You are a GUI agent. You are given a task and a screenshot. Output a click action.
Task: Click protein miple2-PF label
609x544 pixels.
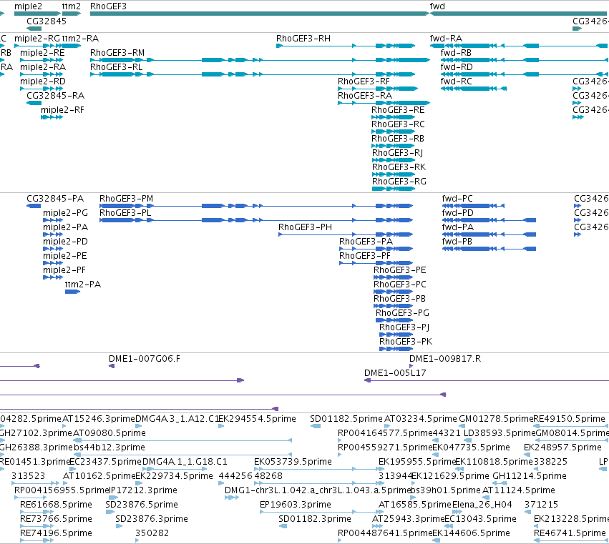(64, 270)
